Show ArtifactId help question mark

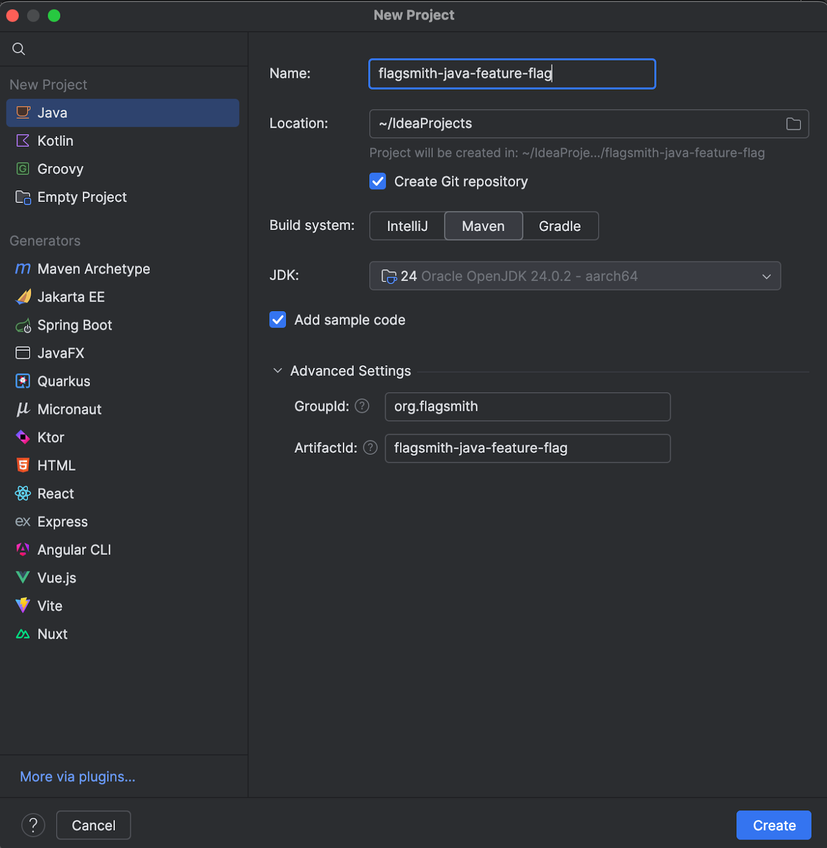coord(370,448)
